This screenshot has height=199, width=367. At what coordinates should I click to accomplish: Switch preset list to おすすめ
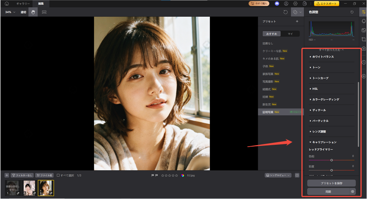click(272, 34)
